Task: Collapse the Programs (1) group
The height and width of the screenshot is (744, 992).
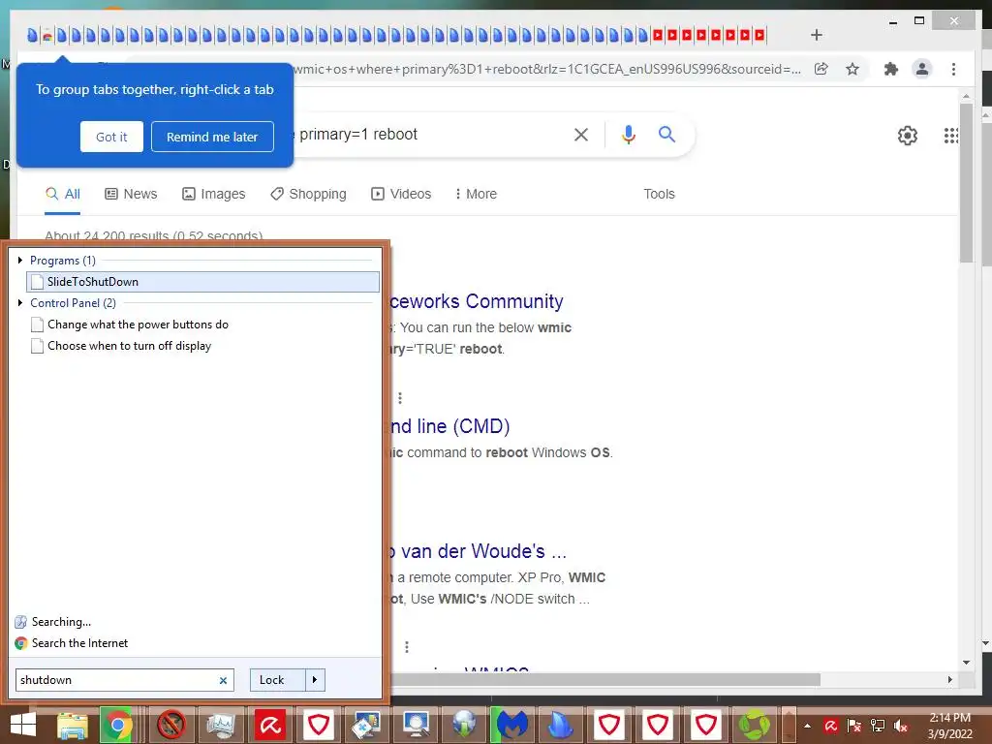Action: [20, 260]
